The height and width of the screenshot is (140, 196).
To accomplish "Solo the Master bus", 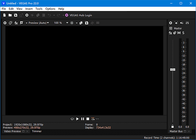I will click(183, 33).
